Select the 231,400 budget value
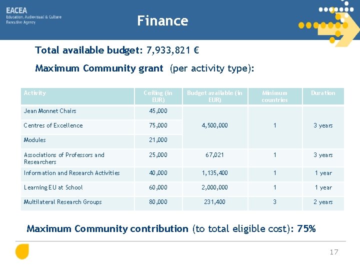 (x=214, y=202)
